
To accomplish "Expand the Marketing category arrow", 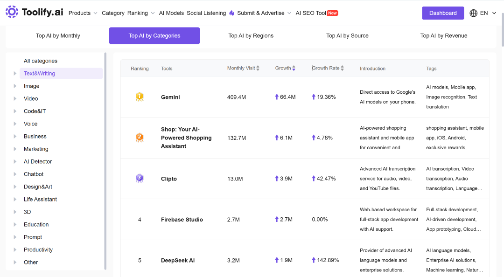I will click(15, 149).
